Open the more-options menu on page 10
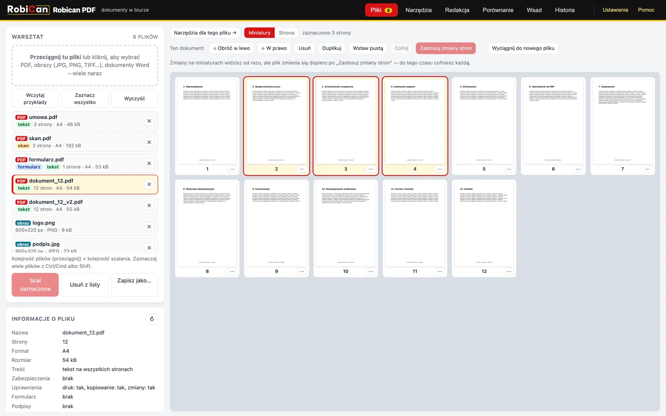Viewport: 666px width, 416px height. coord(370,271)
